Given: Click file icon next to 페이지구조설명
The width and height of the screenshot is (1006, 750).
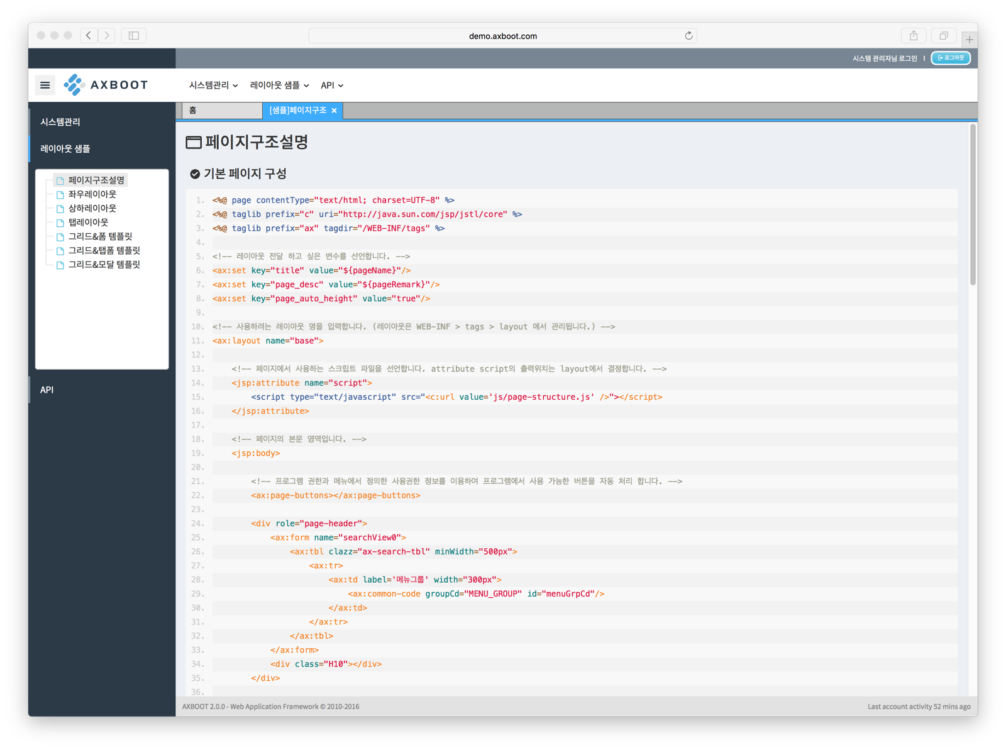Looking at the screenshot, I should coord(60,180).
